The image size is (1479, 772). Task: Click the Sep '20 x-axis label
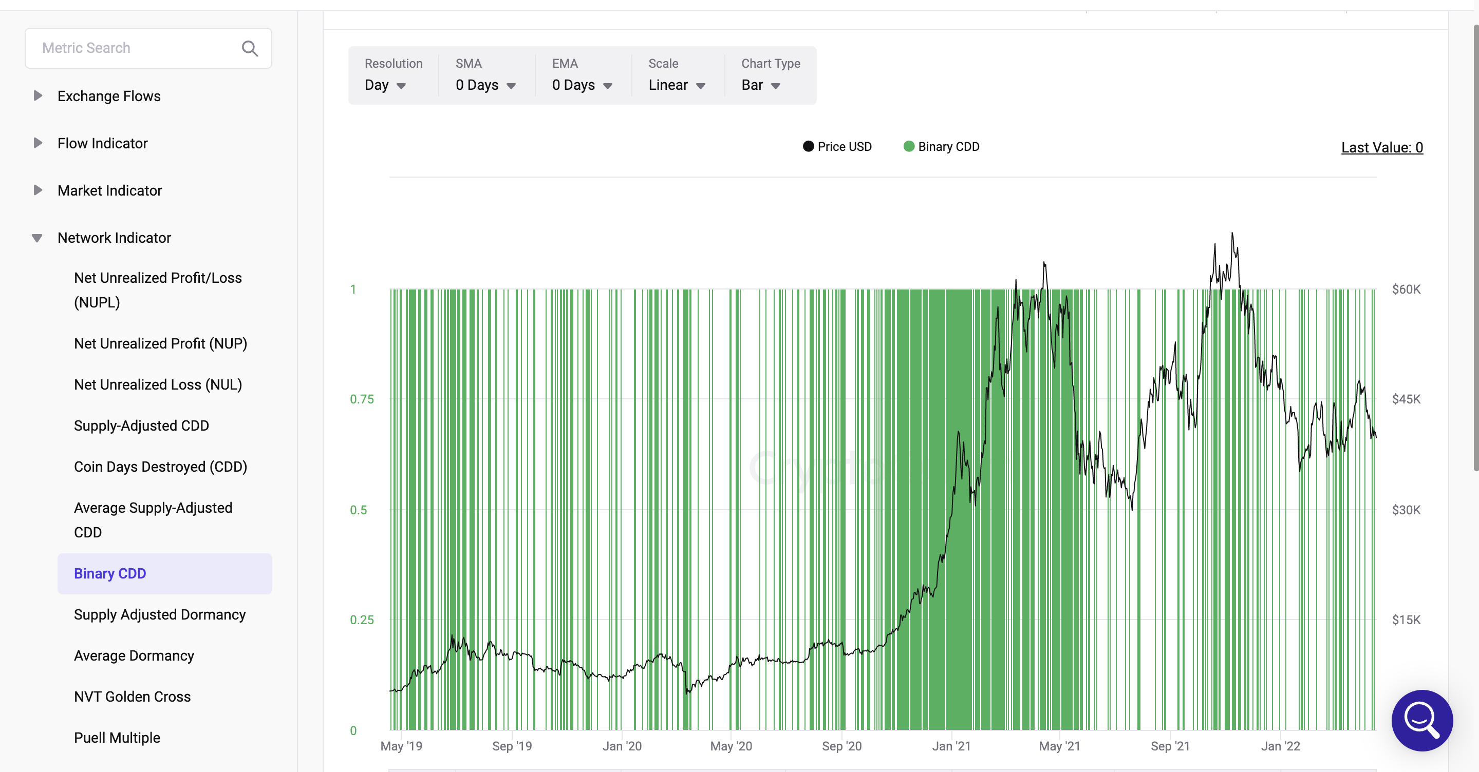click(x=841, y=746)
